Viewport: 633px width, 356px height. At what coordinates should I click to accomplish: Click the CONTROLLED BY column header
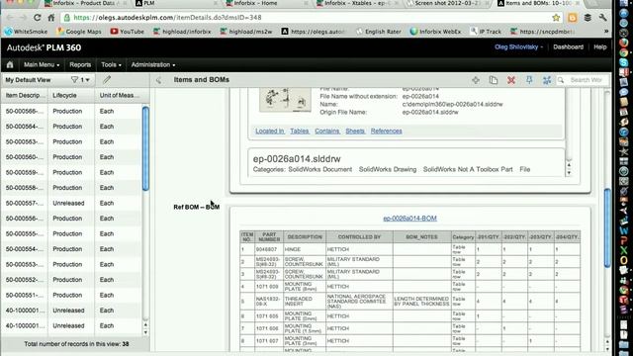click(359, 237)
